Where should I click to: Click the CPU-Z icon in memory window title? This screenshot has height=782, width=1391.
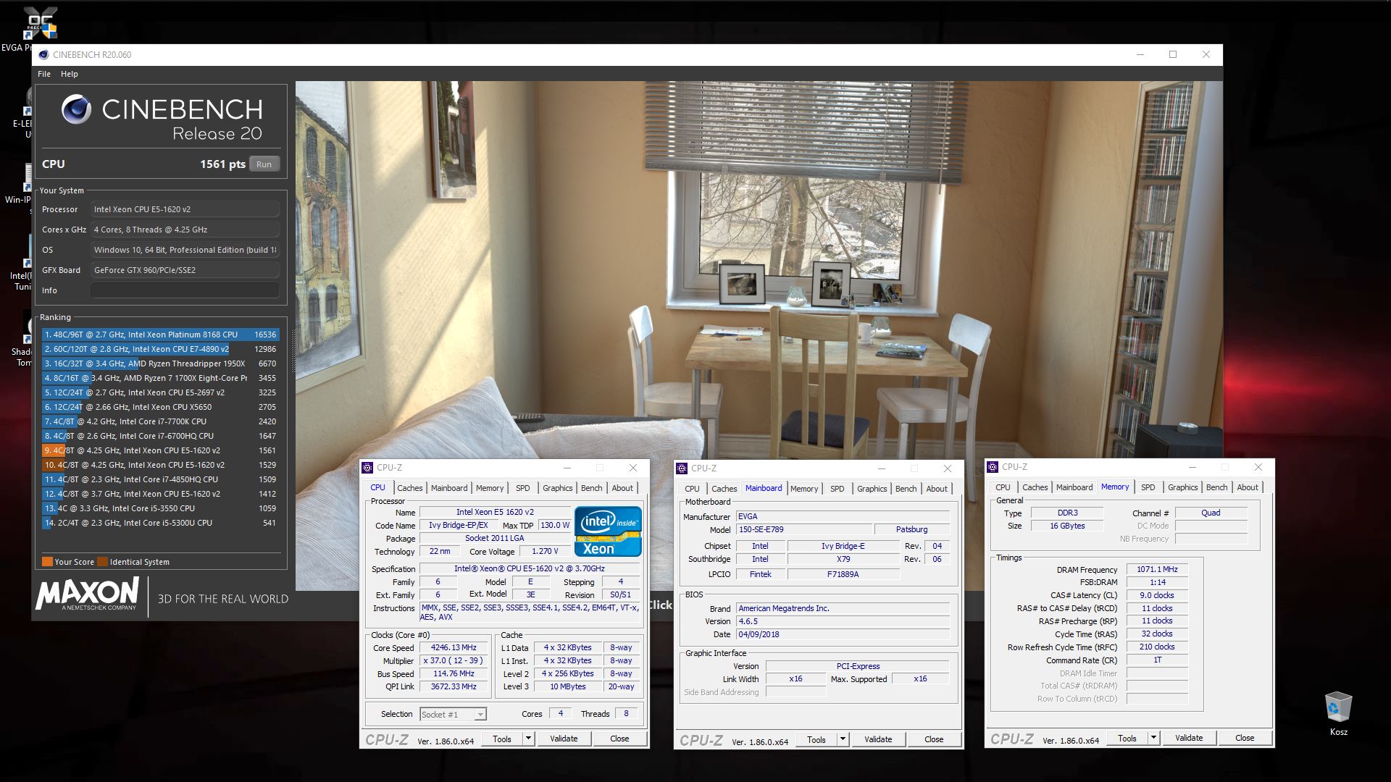pos(993,467)
